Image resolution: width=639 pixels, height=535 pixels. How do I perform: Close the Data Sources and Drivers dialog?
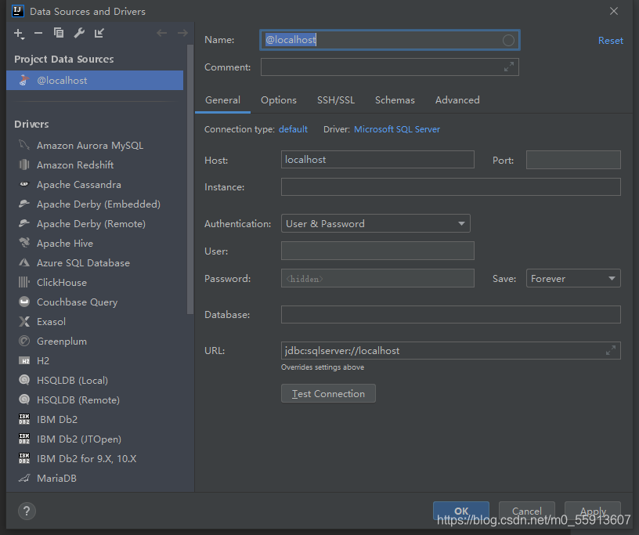tap(614, 11)
